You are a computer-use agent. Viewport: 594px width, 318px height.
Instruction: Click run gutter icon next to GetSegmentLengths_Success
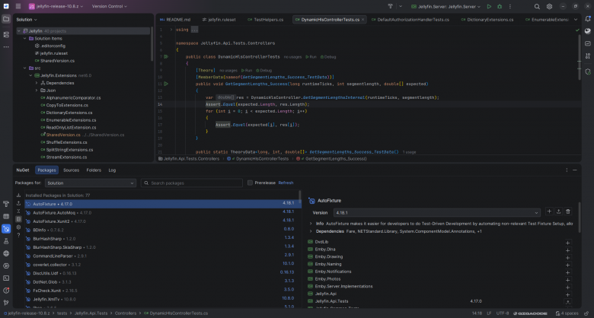point(166,84)
